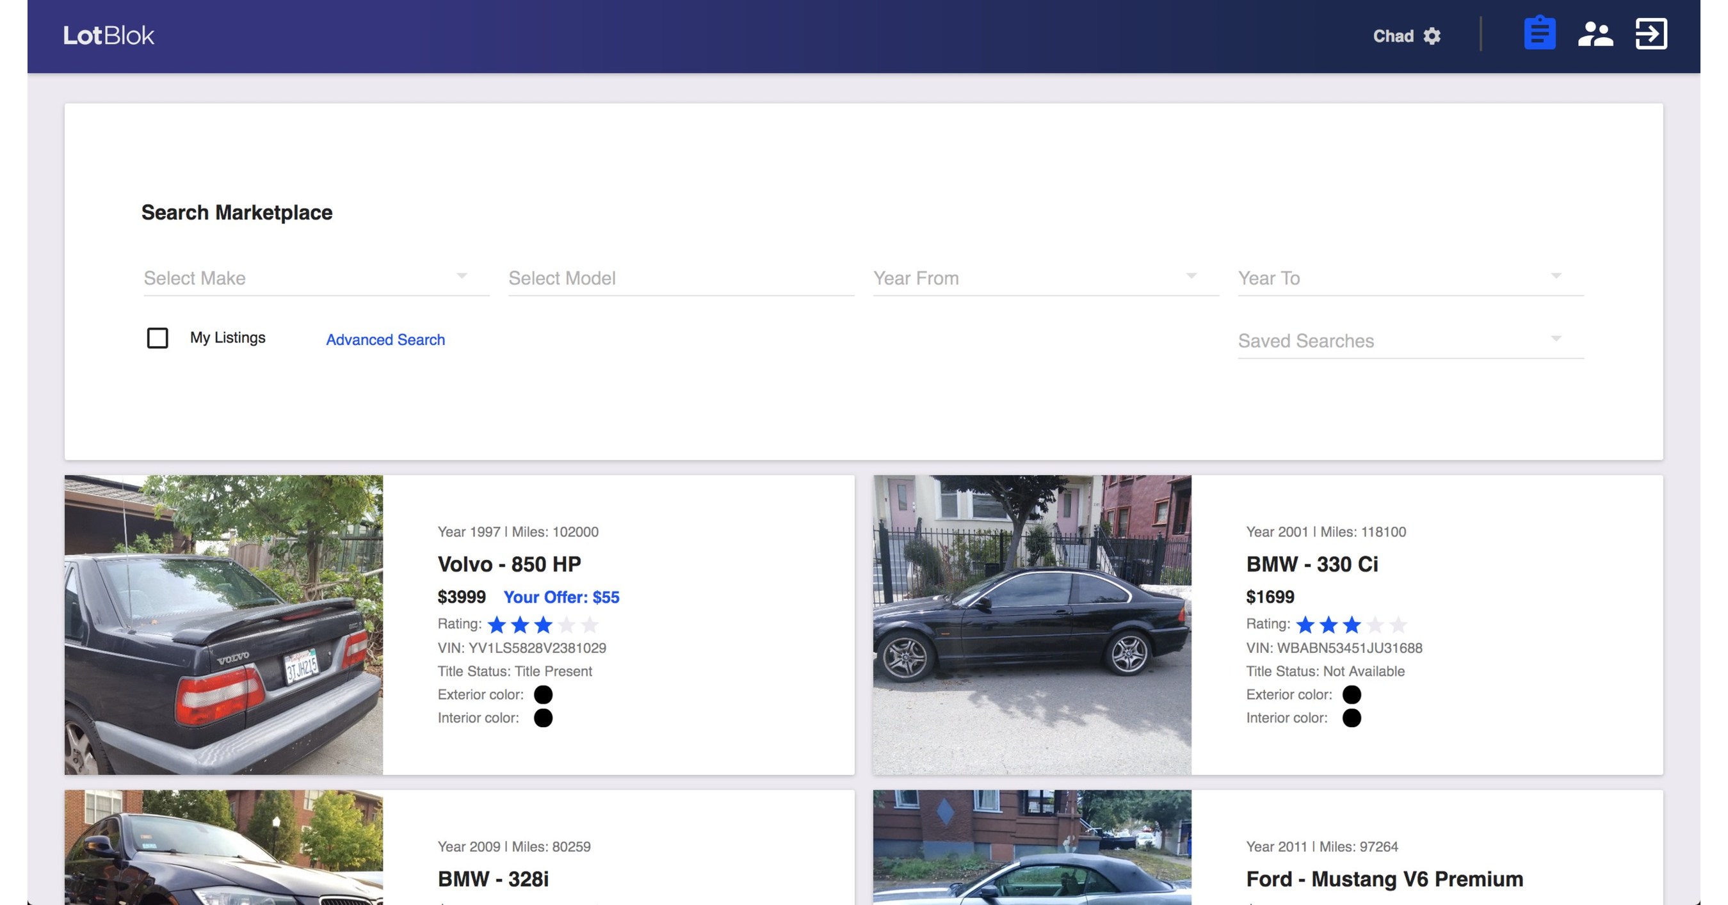This screenshot has height=905, width=1728.
Task: Open the BMW - 328i listing title
Action: [x=492, y=878]
